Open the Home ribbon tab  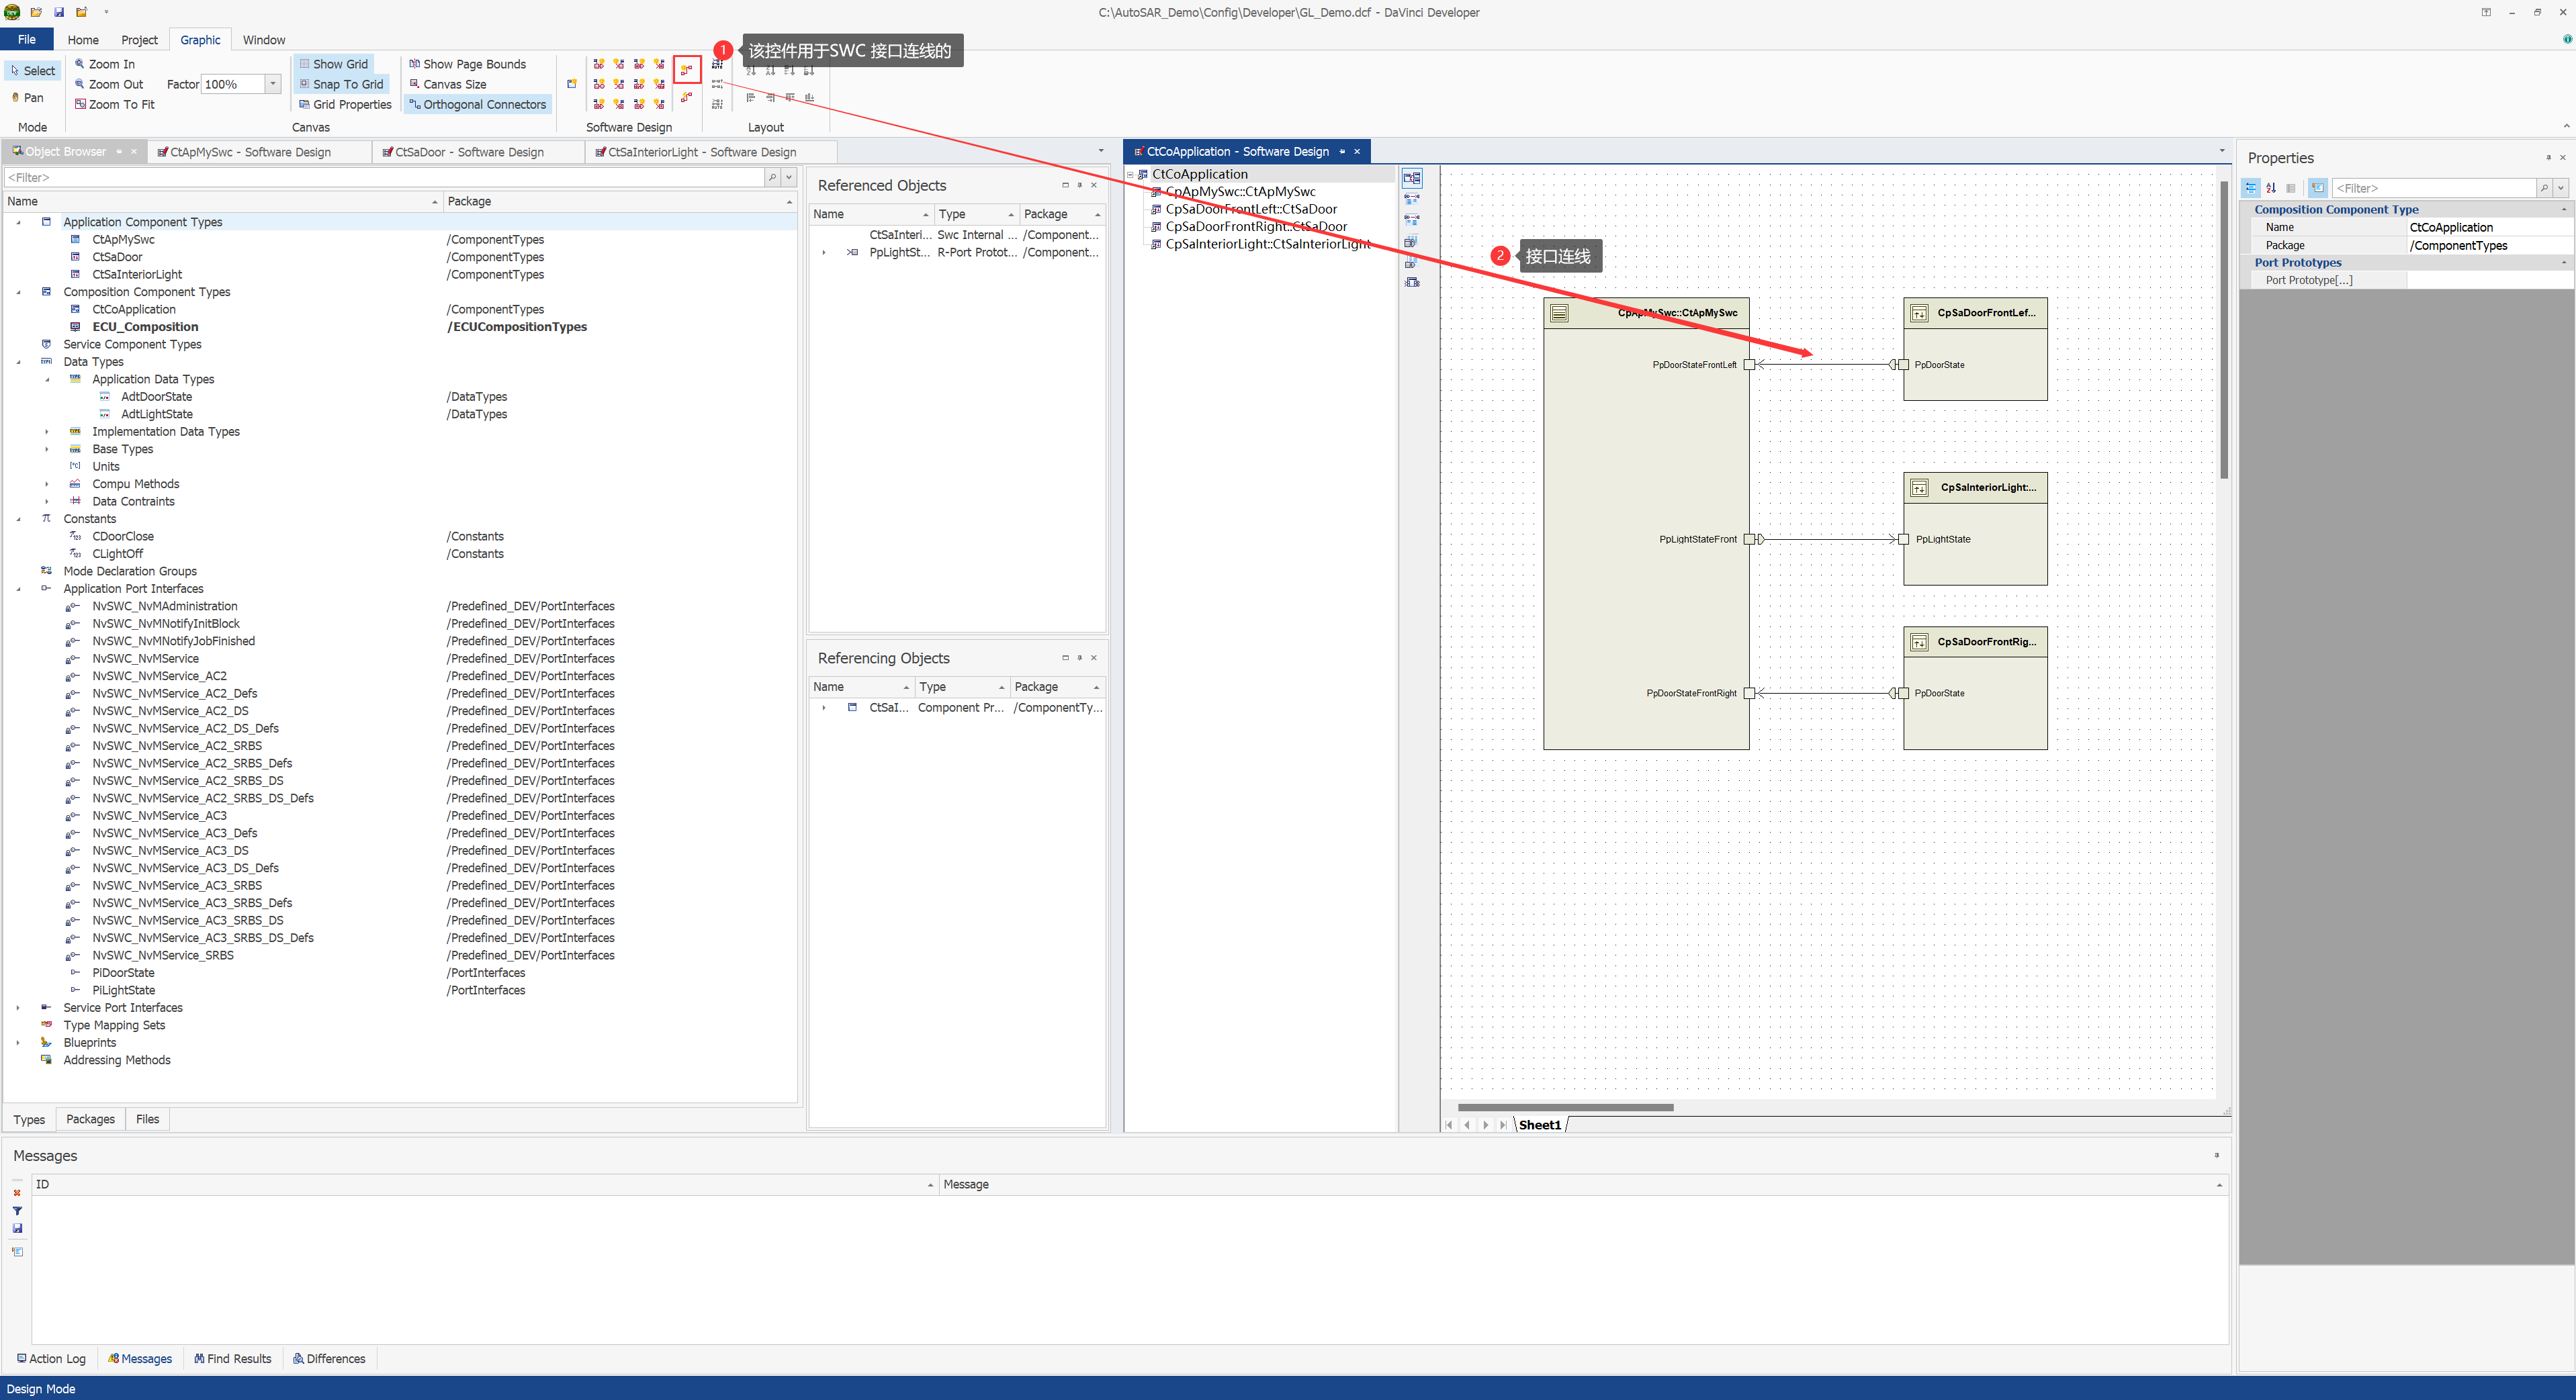[x=83, y=40]
